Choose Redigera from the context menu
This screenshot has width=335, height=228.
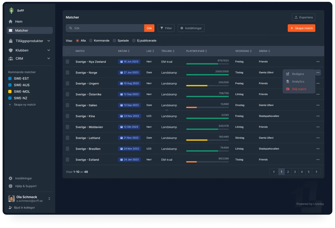(x=298, y=74)
